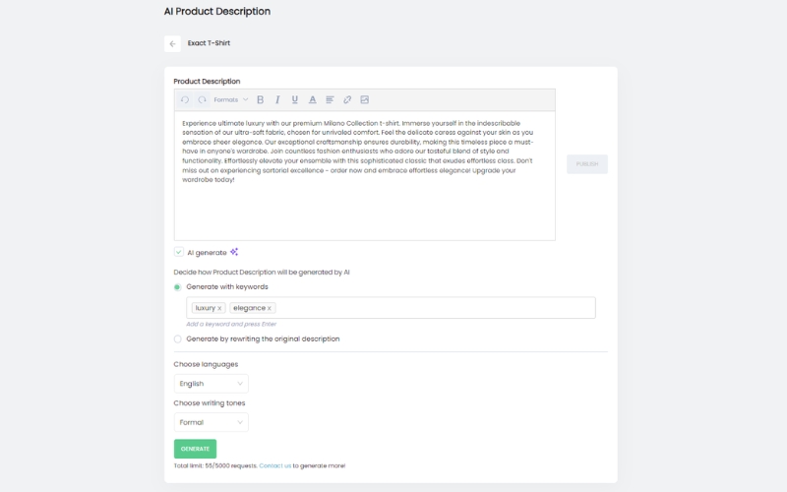Insert an image into the description
The height and width of the screenshot is (492, 787).
[365, 100]
